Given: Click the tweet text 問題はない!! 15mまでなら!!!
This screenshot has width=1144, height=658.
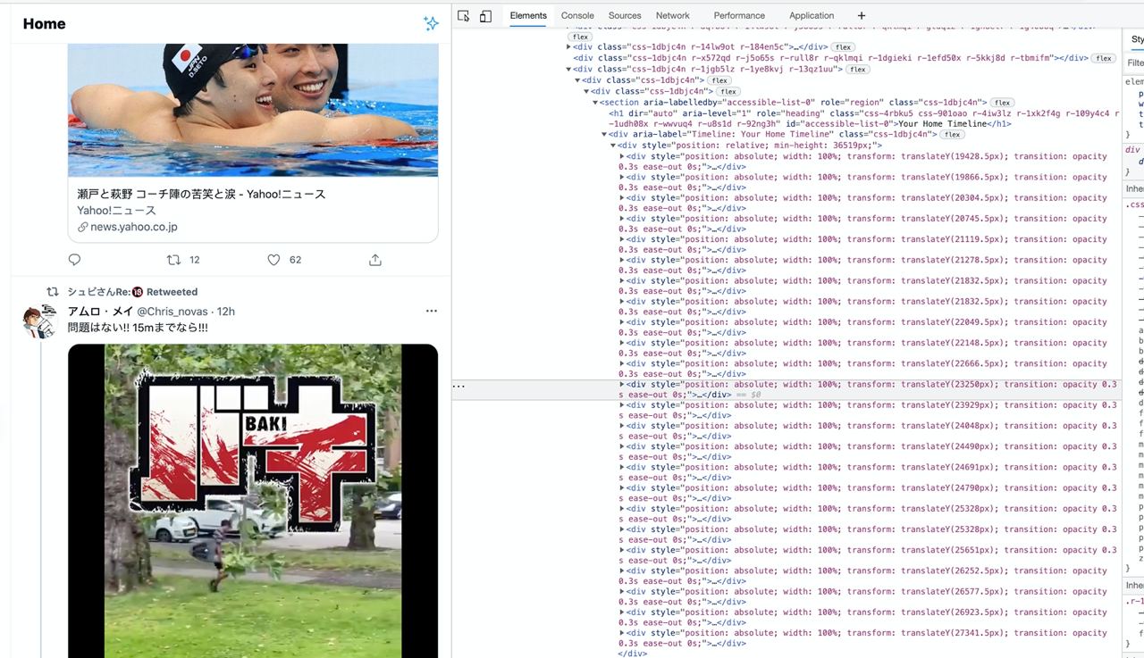Looking at the screenshot, I should tap(138, 328).
